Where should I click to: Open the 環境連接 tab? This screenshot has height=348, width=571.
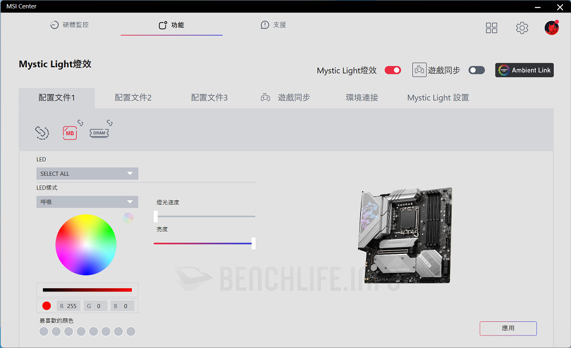pos(361,98)
